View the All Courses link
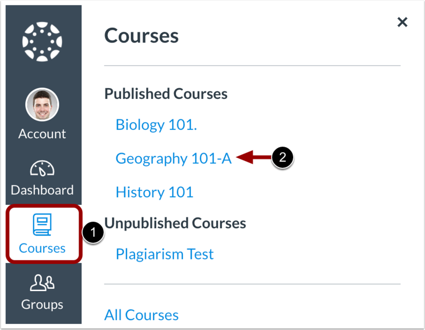 point(142,315)
